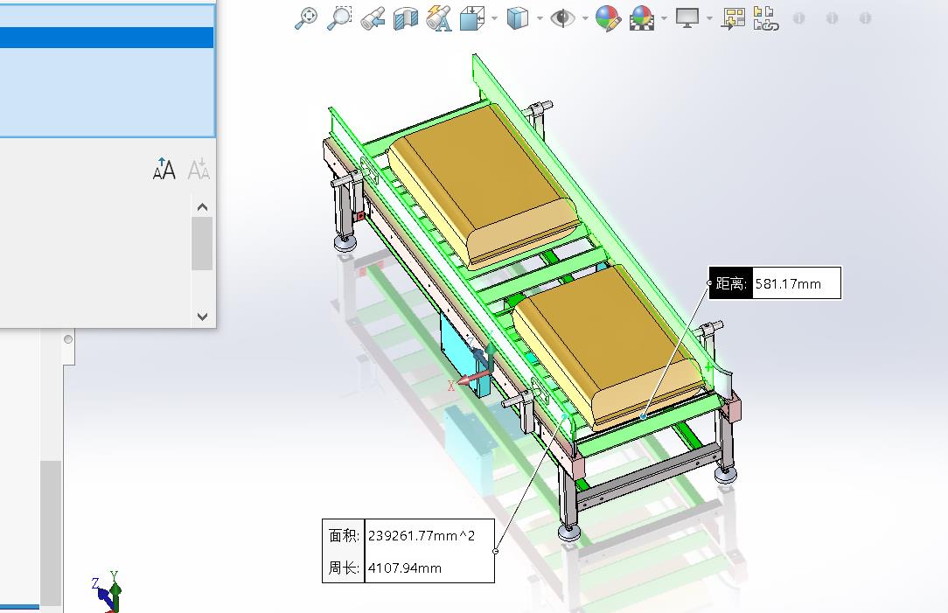Open the View Settings dropdown arrow

coord(709,18)
